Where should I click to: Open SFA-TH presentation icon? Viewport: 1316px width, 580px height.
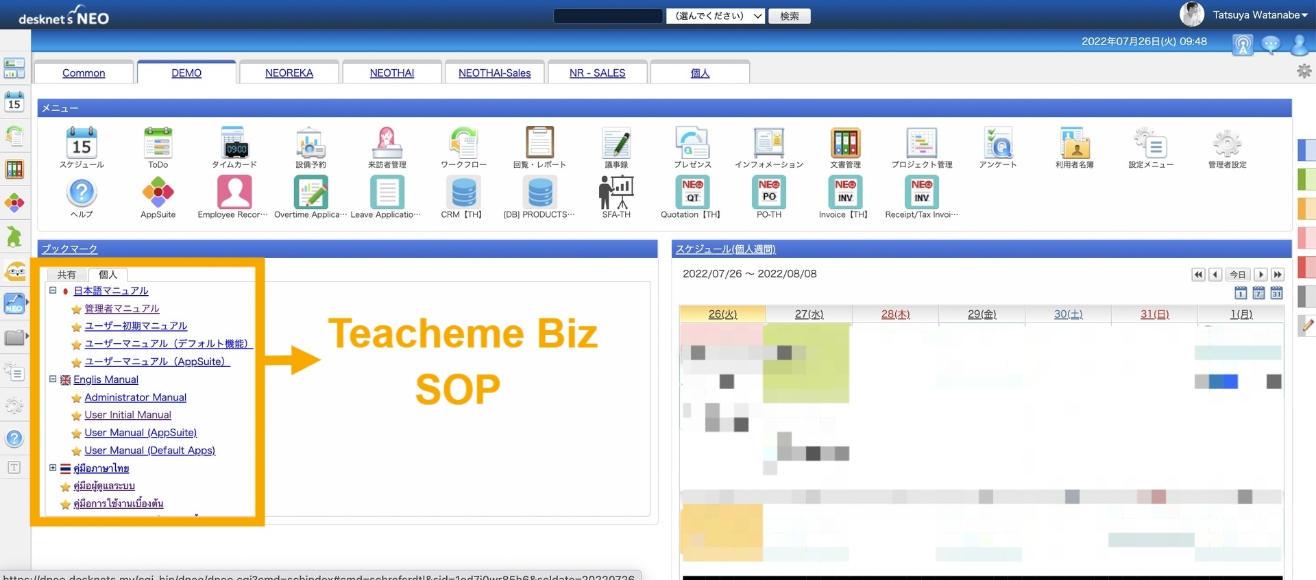(616, 192)
